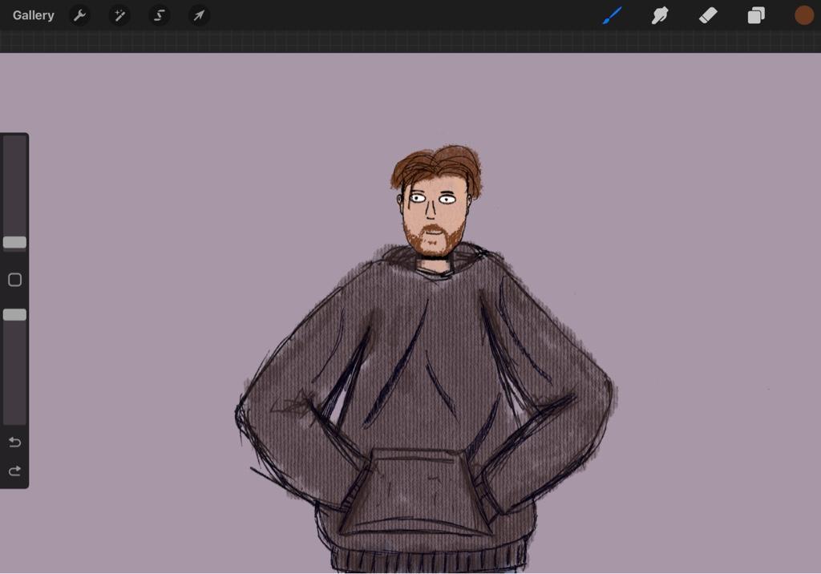Image resolution: width=821 pixels, height=574 pixels.
Task: Return to the Gallery
Action: [34, 15]
